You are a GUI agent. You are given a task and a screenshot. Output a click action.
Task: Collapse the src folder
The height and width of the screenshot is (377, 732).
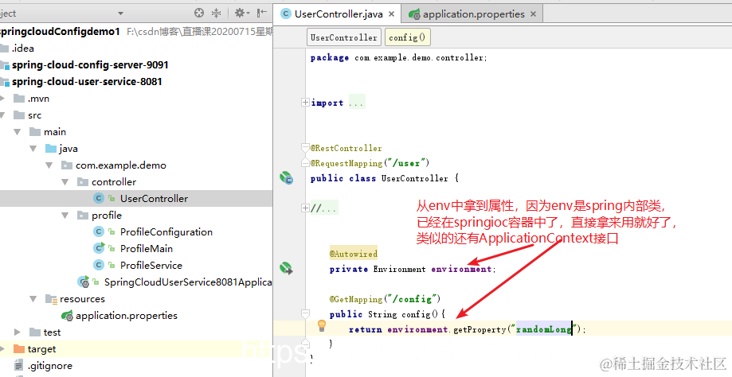[x=3, y=115]
